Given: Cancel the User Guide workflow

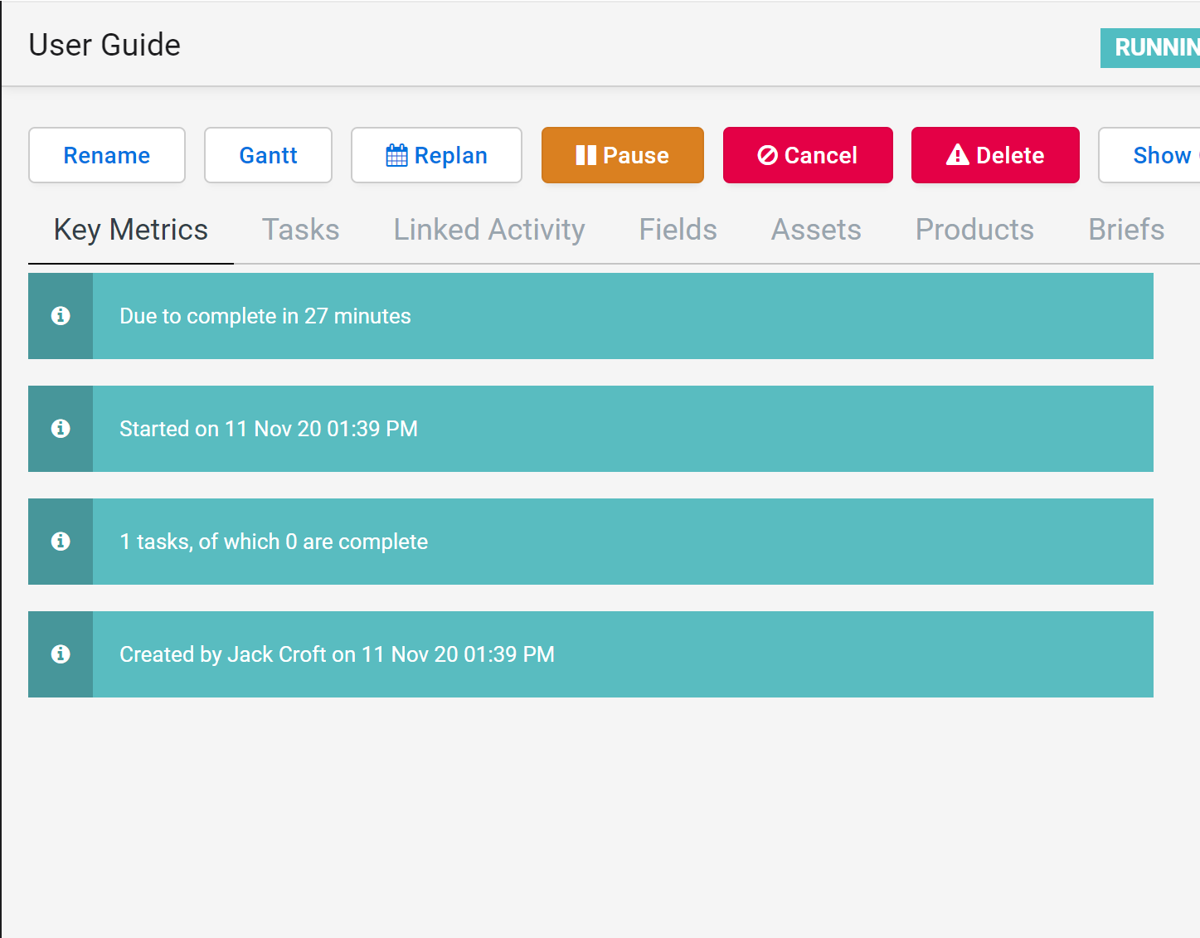Looking at the screenshot, I should [807, 155].
